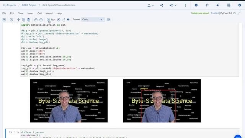Viewport: 245px width, 138px height.
Task: Copy the selected cell
Action: [x=24, y=20]
